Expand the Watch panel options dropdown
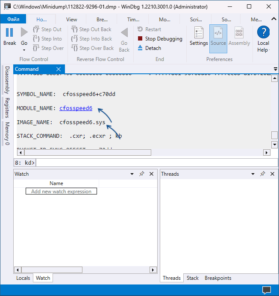This screenshot has width=279, height=296. pos(132,174)
